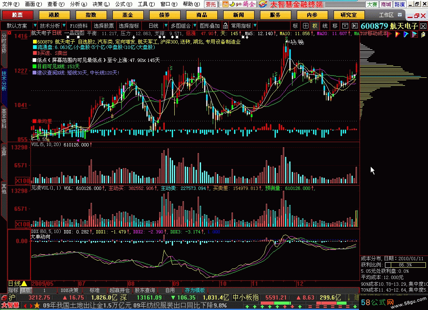Expand the 多图组合 dropdown arrow
The height and width of the screenshot is (310, 428).
click(x=195, y=26)
